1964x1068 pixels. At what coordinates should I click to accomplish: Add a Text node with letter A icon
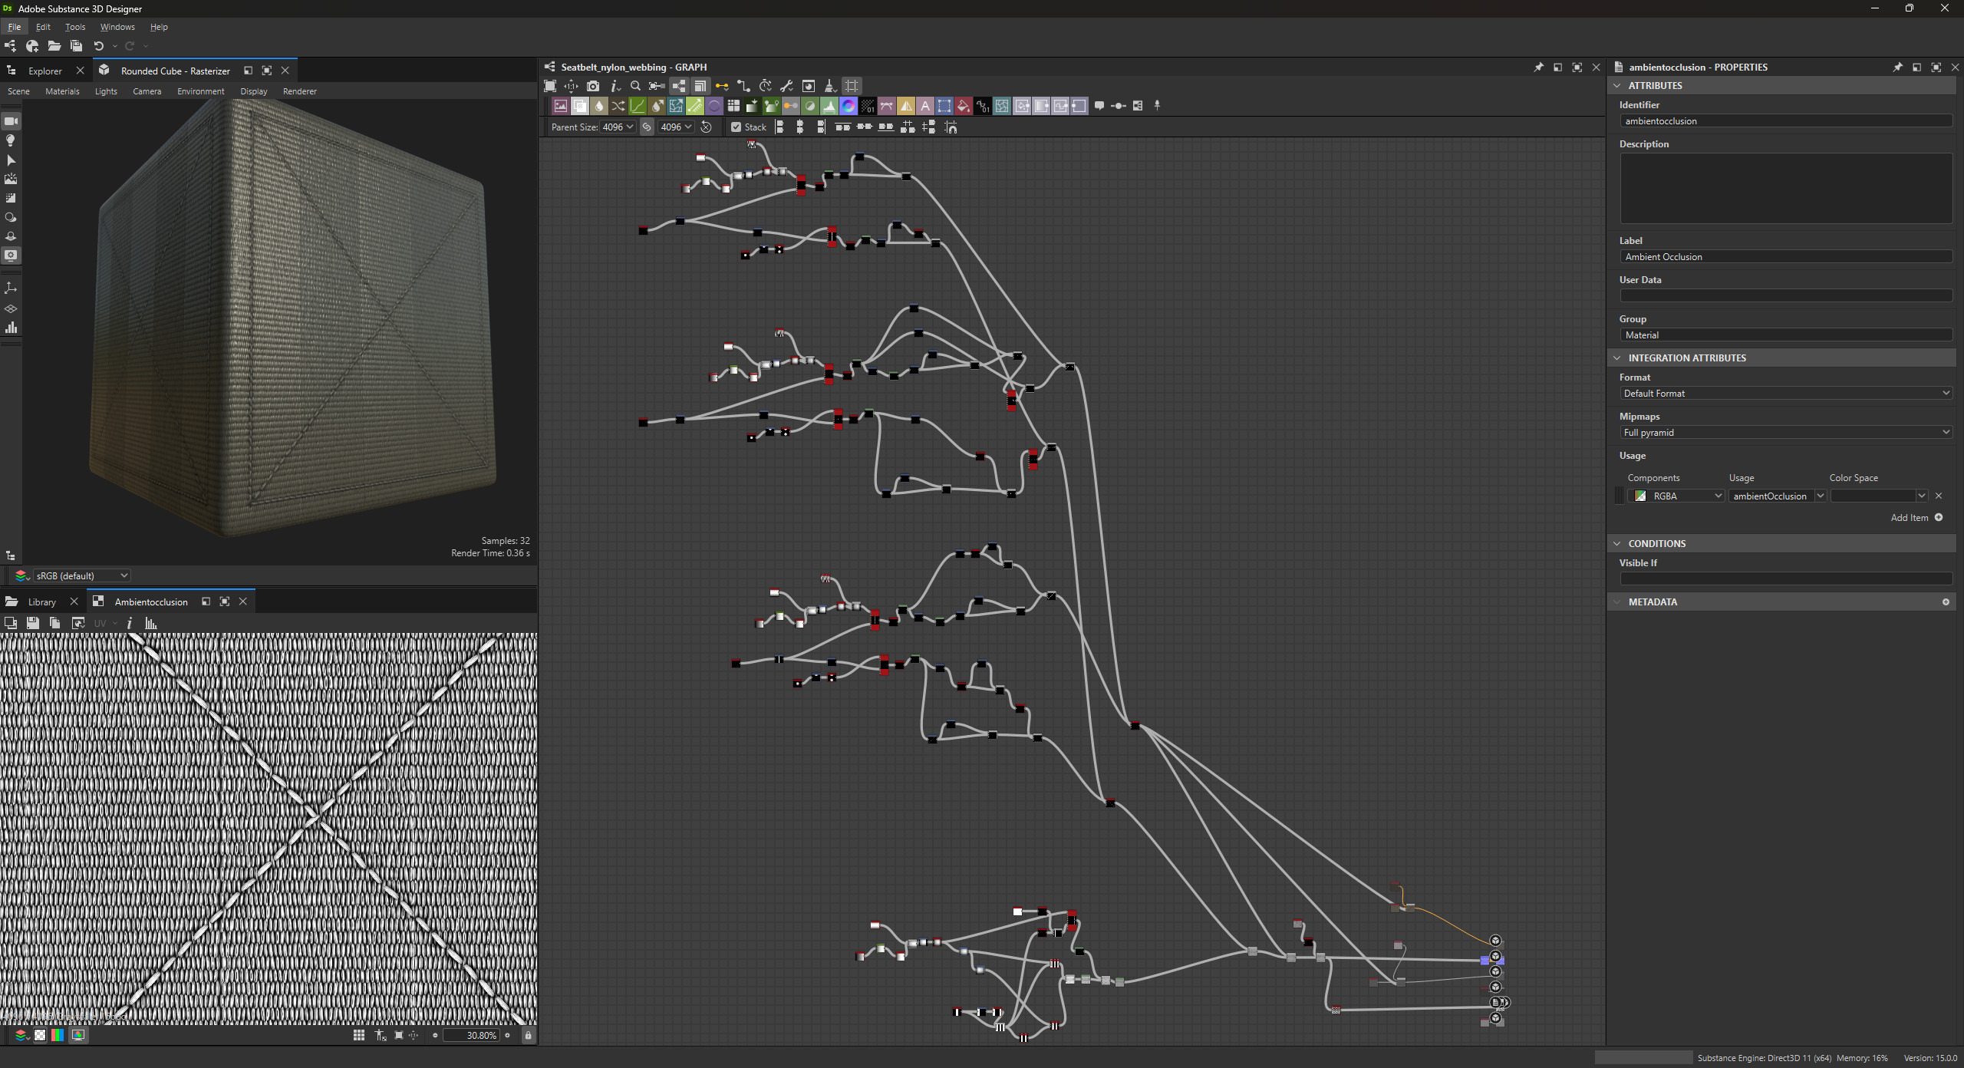point(924,106)
